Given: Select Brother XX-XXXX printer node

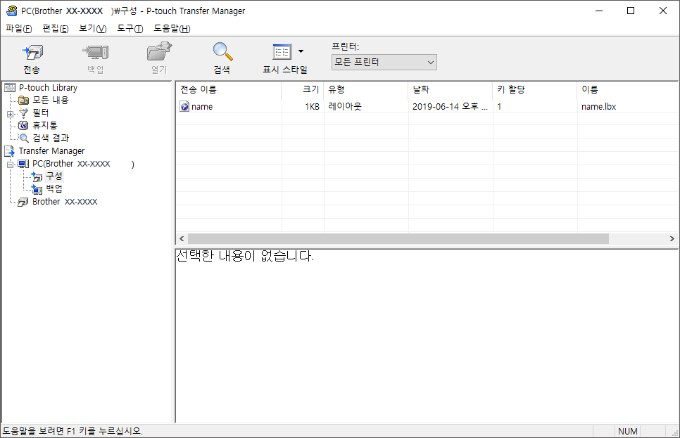Looking at the screenshot, I should click(65, 202).
